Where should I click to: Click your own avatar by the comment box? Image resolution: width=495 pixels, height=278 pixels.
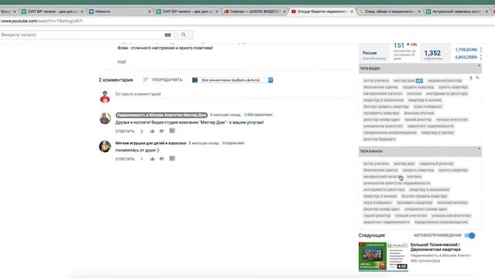[x=105, y=97]
